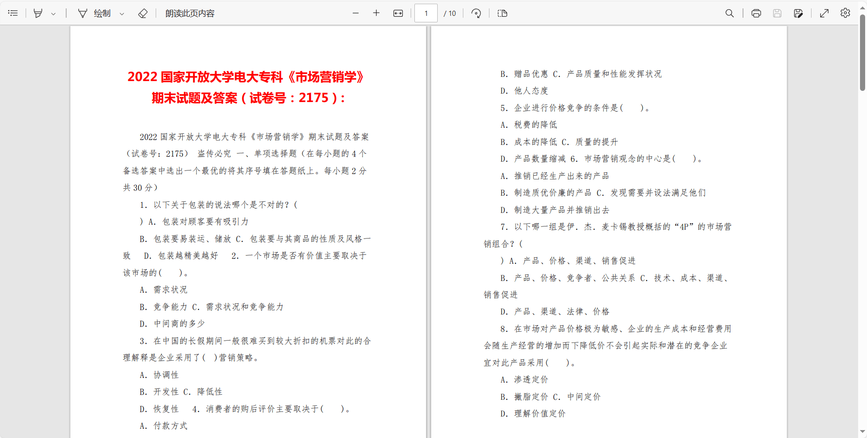Enter full screen mode

tap(824, 13)
